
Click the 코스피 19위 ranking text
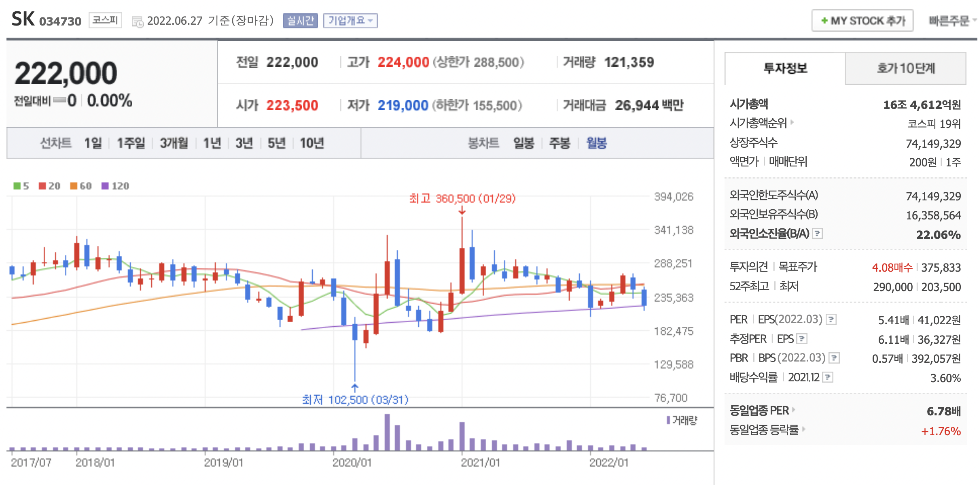pyautogui.click(x=934, y=124)
